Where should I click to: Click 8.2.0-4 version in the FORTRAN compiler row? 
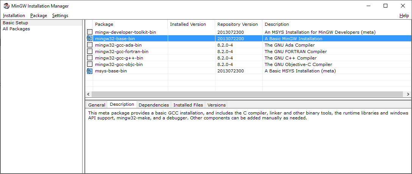click(x=225, y=52)
